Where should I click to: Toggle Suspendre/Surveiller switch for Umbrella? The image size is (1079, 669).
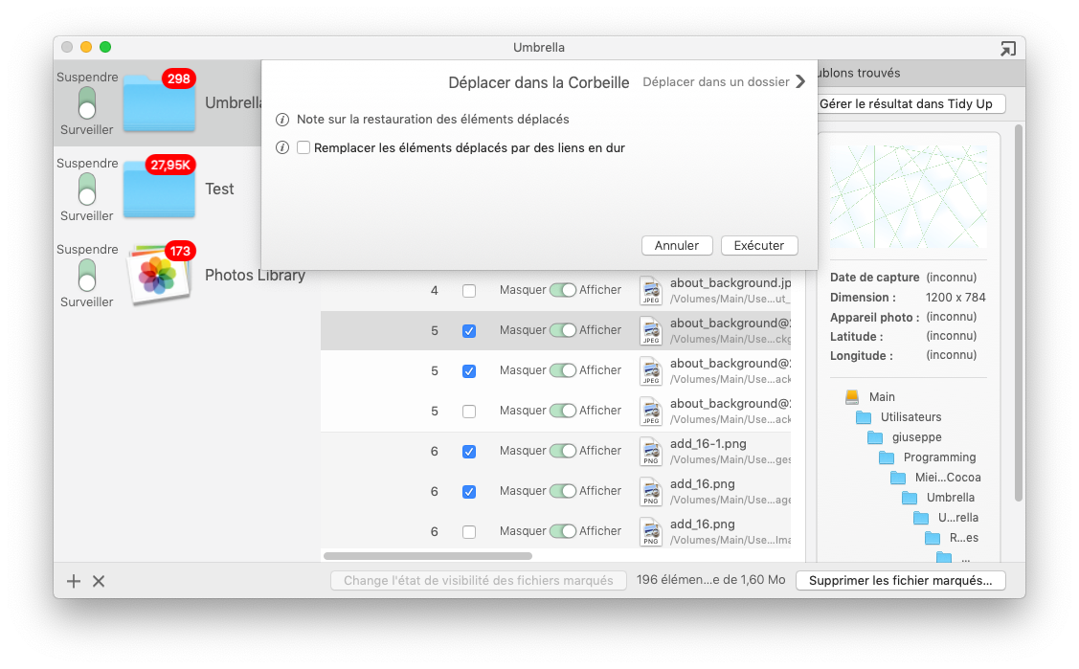pyautogui.click(x=87, y=103)
